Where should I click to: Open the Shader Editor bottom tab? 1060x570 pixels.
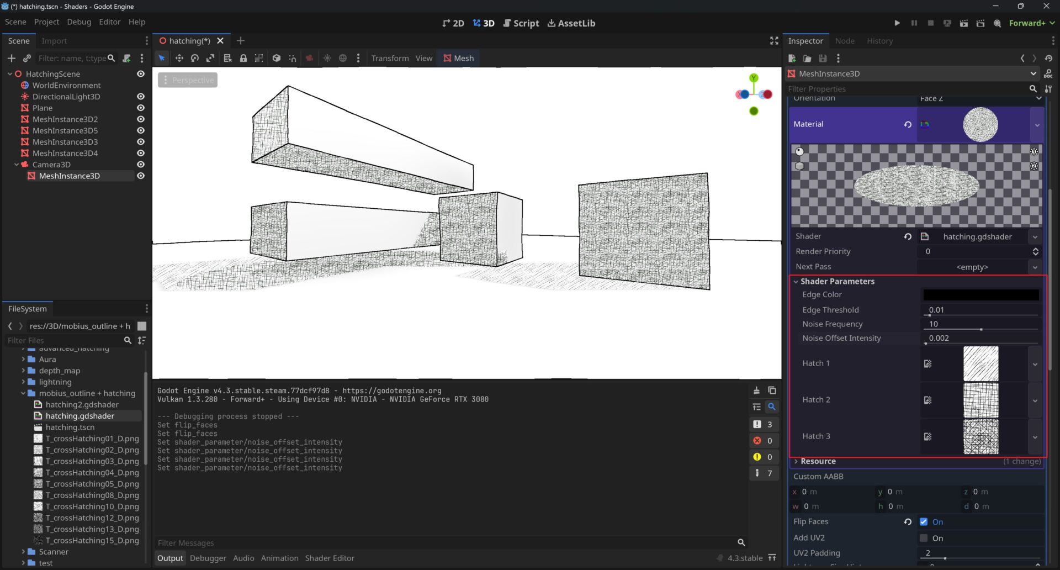[330, 558]
